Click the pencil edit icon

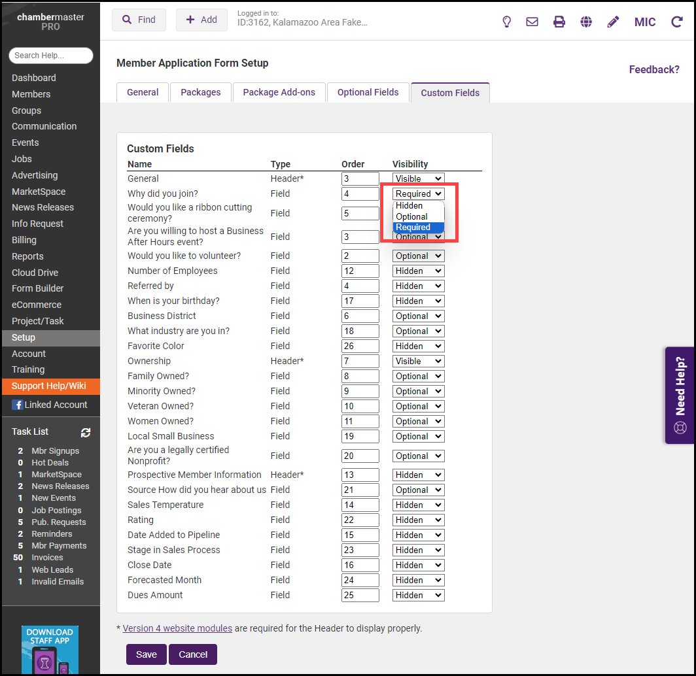tap(613, 22)
